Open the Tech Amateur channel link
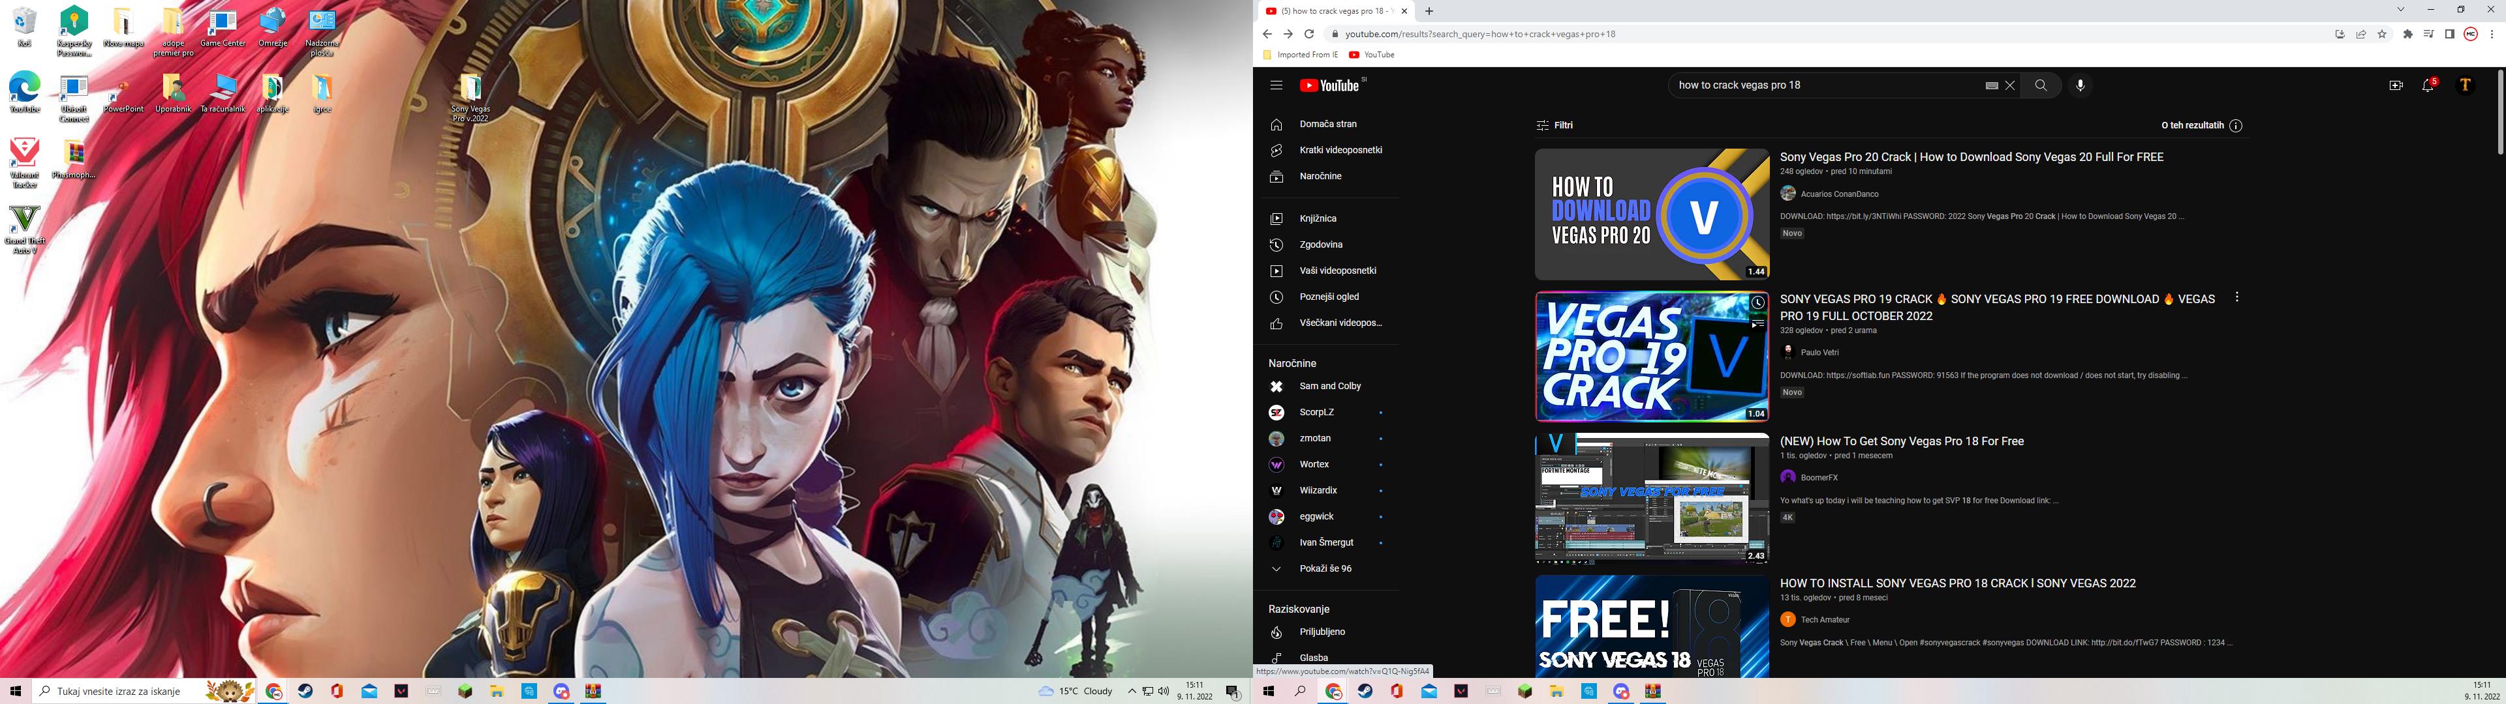This screenshot has width=2506, height=704. click(x=1824, y=619)
